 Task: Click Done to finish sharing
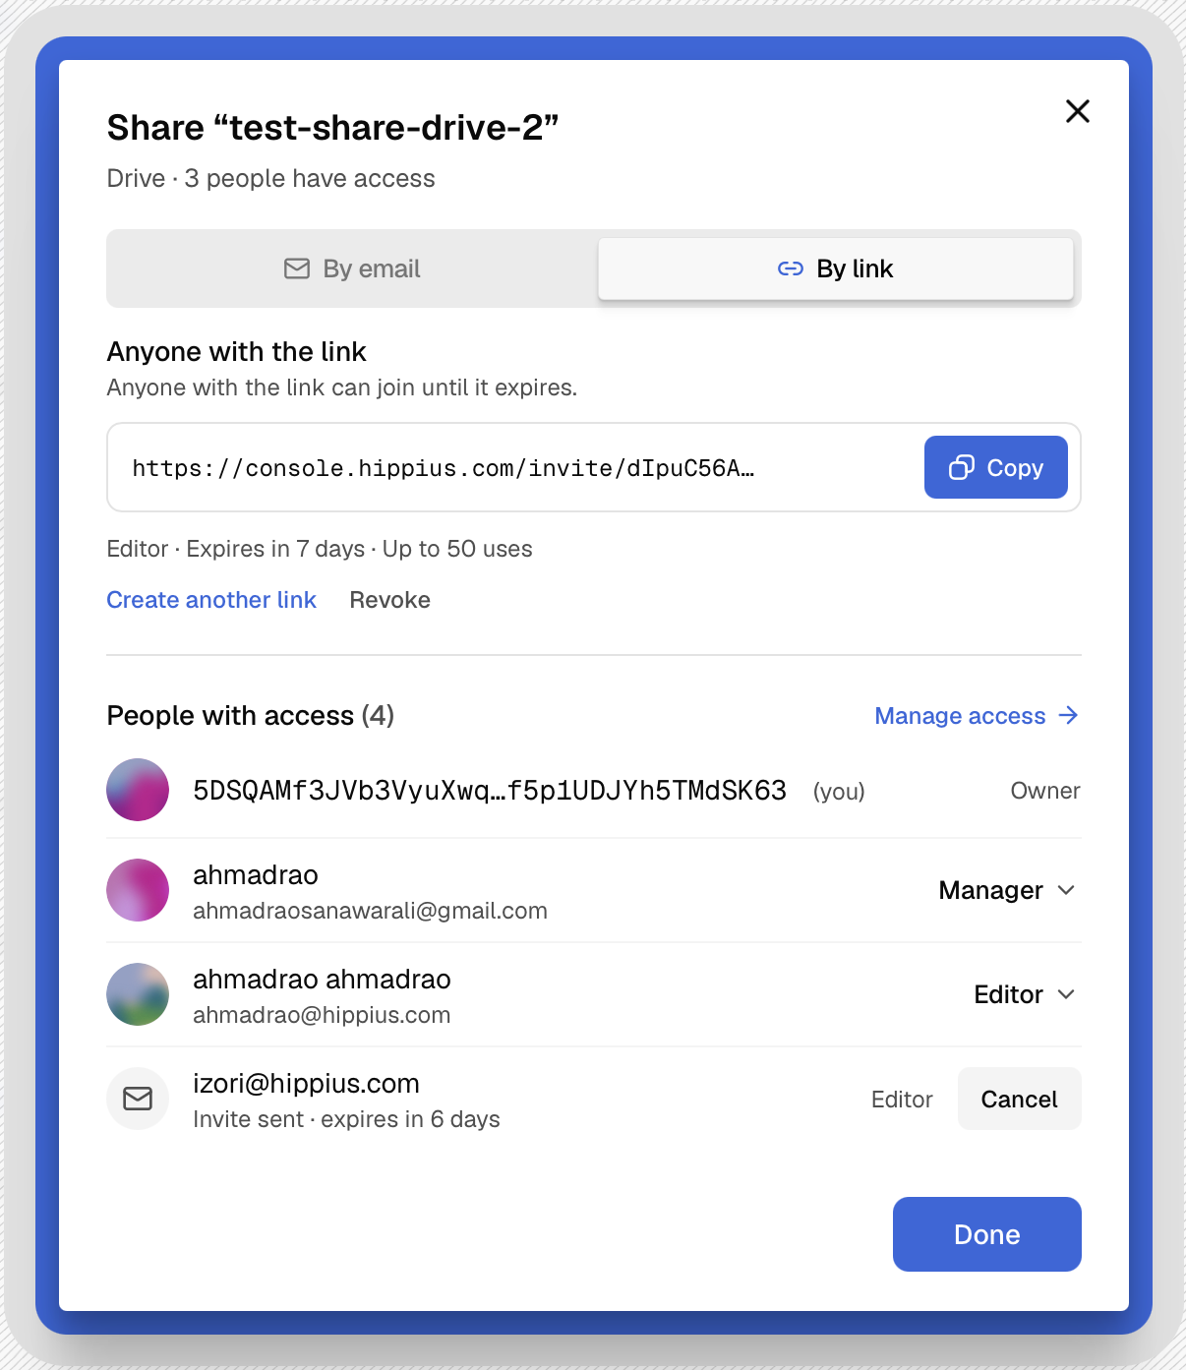pos(987,1234)
